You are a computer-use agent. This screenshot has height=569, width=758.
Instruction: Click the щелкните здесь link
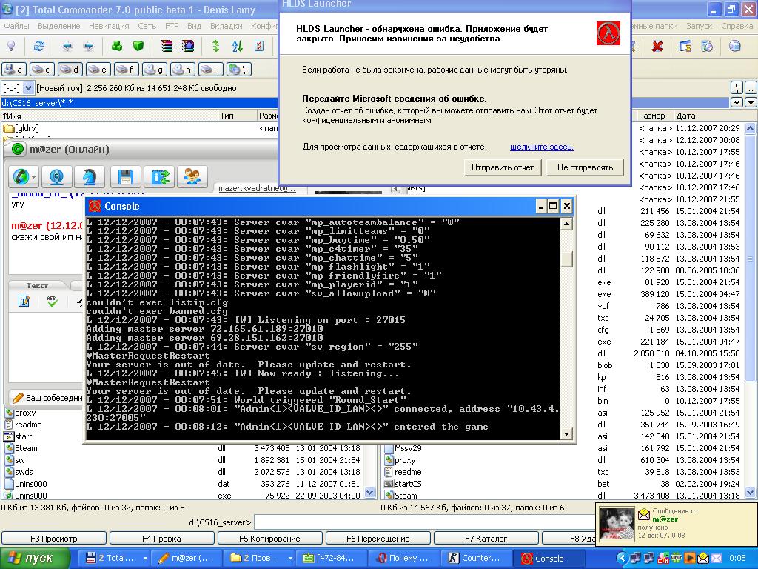(541, 147)
